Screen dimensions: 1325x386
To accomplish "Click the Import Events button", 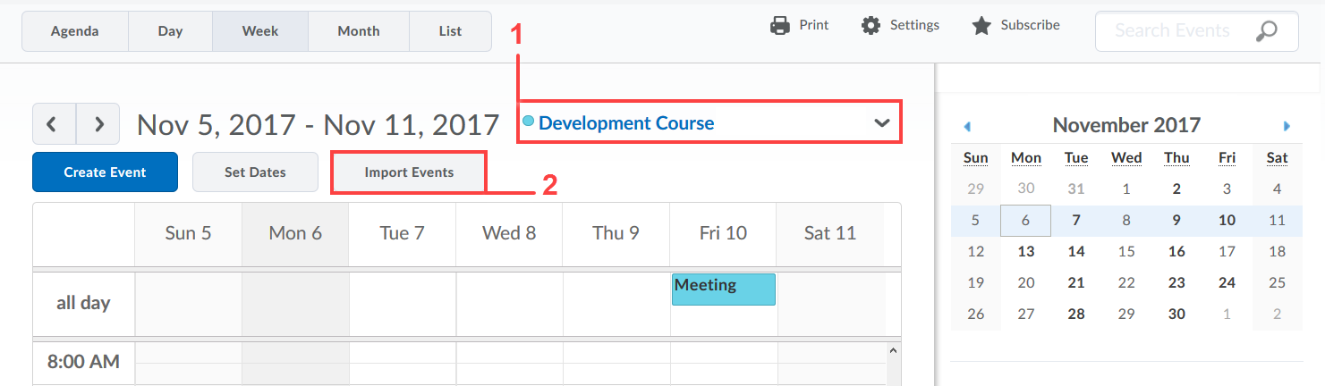I will click(409, 172).
